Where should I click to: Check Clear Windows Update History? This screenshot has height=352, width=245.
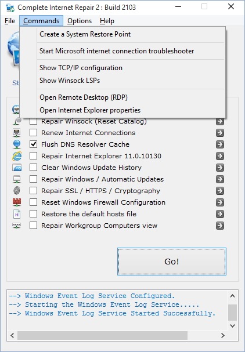[x=34, y=168]
